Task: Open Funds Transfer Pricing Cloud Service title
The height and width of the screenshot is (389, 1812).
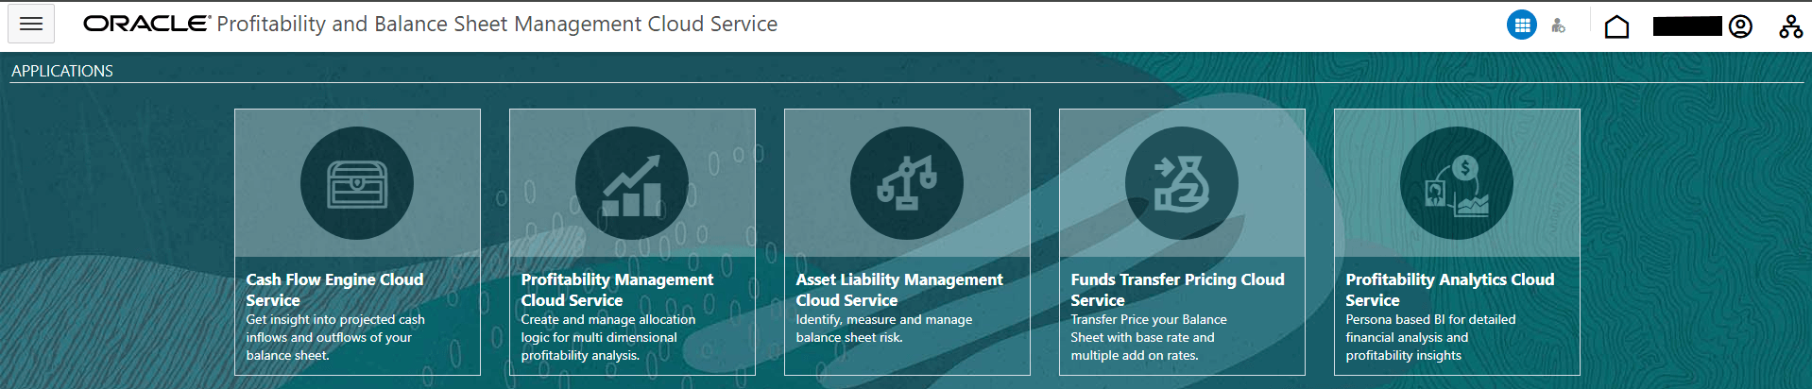Action: (x=1177, y=290)
